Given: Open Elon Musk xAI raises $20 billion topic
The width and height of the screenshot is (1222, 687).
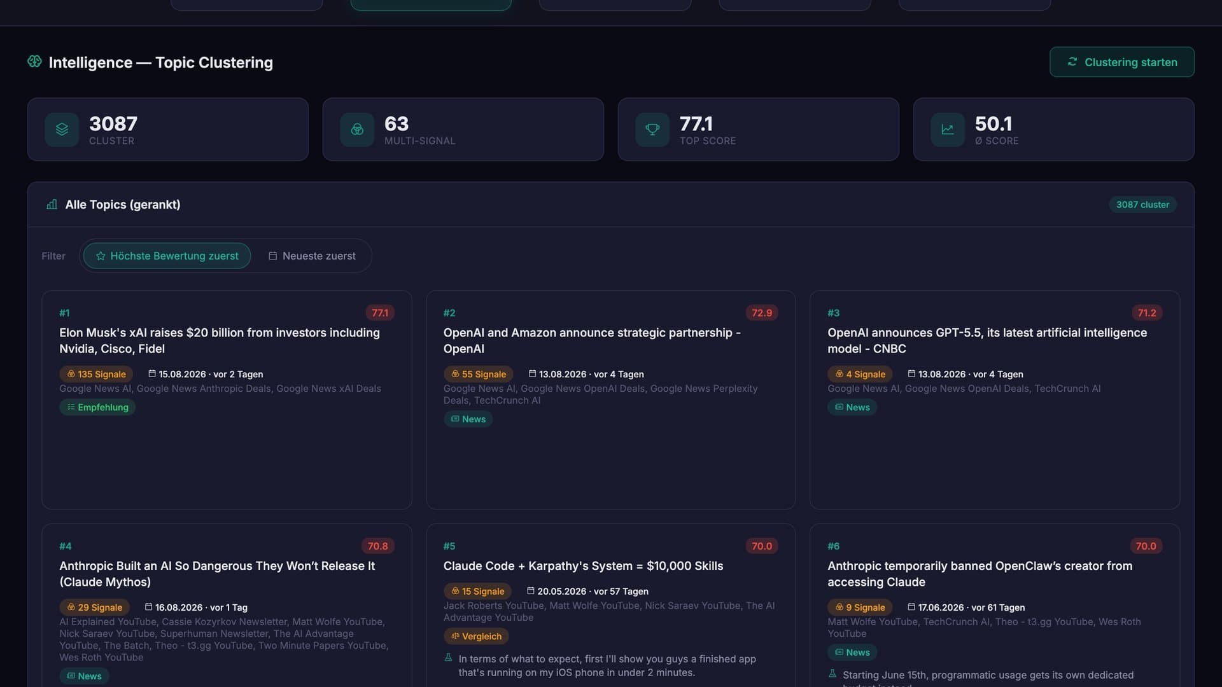Looking at the screenshot, I should [220, 340].
